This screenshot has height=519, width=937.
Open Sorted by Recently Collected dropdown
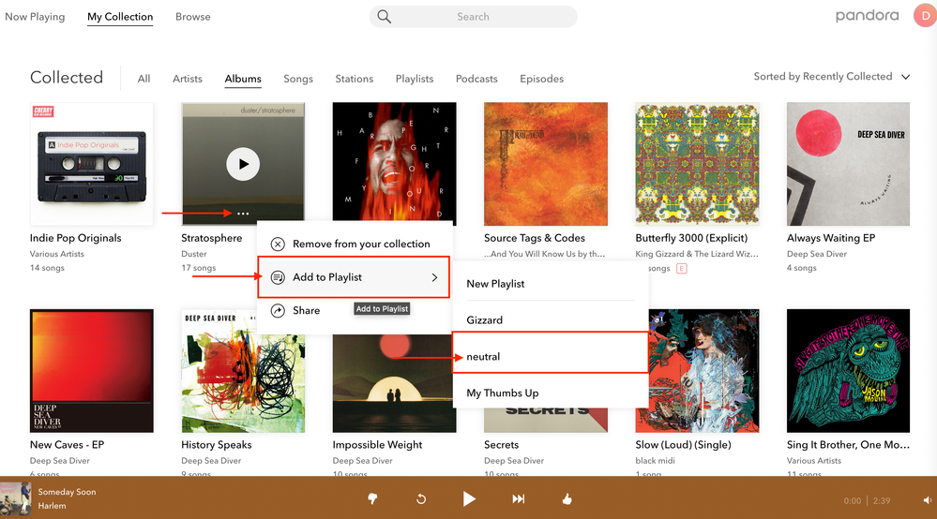click(832, 77)
